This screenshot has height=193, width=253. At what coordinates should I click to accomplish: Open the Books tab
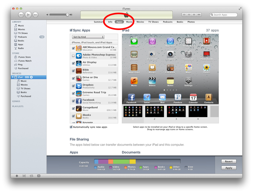[x=180, y=22]
